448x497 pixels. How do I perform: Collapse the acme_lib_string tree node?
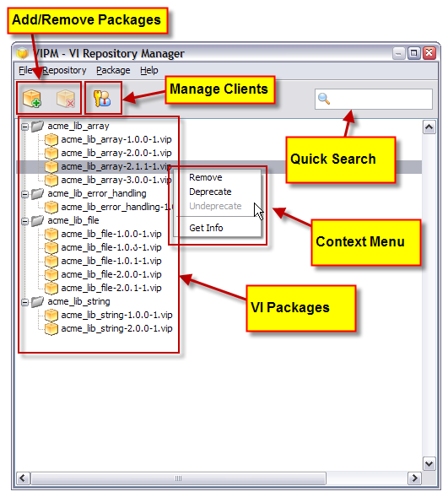[24, 302]
